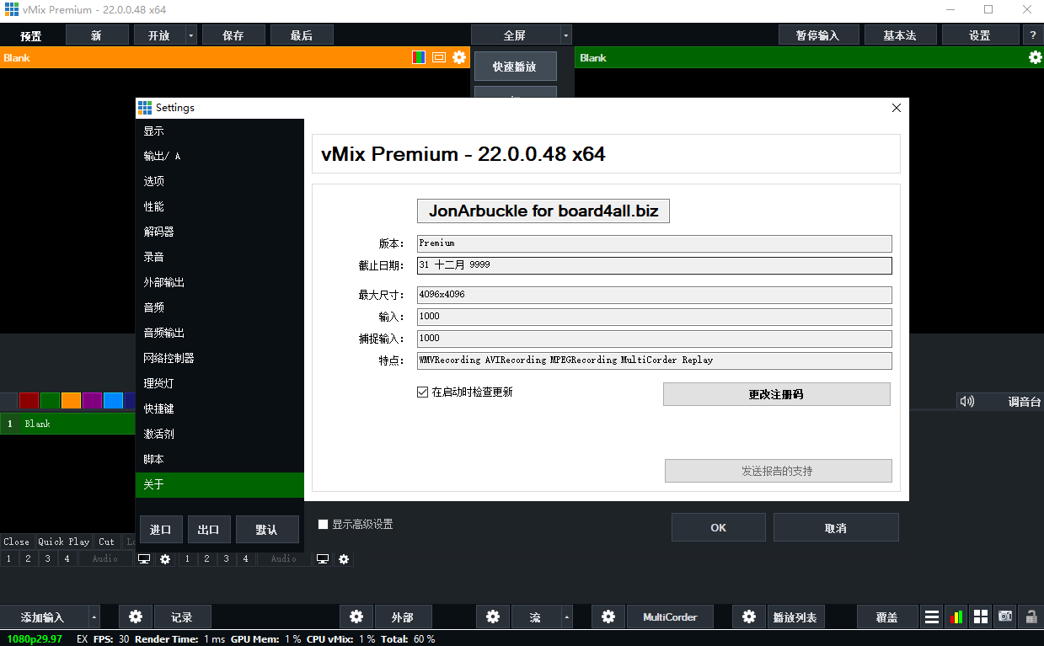
Task: Click the four-square grid layout icon
Action: pos(980,617)
